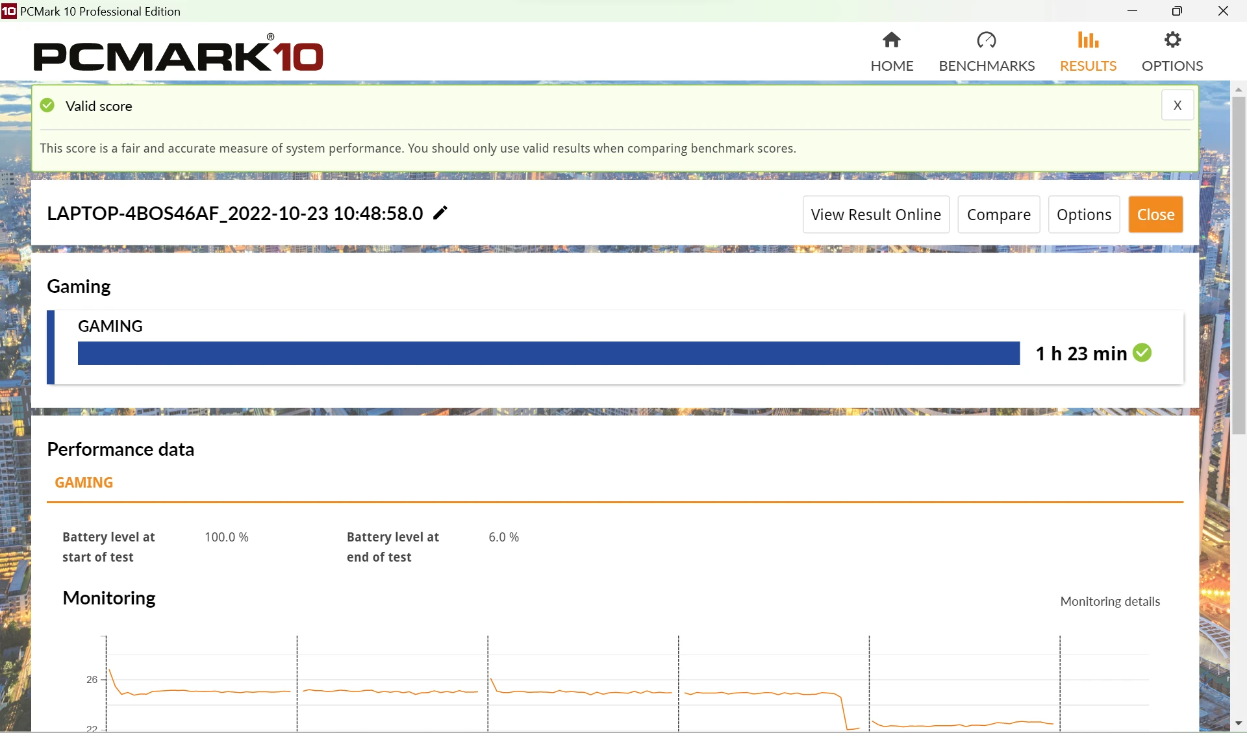The height and width of the screenshot is (733, 1247).
Task: Click the Performance data heading
Action: click(121, 449)
